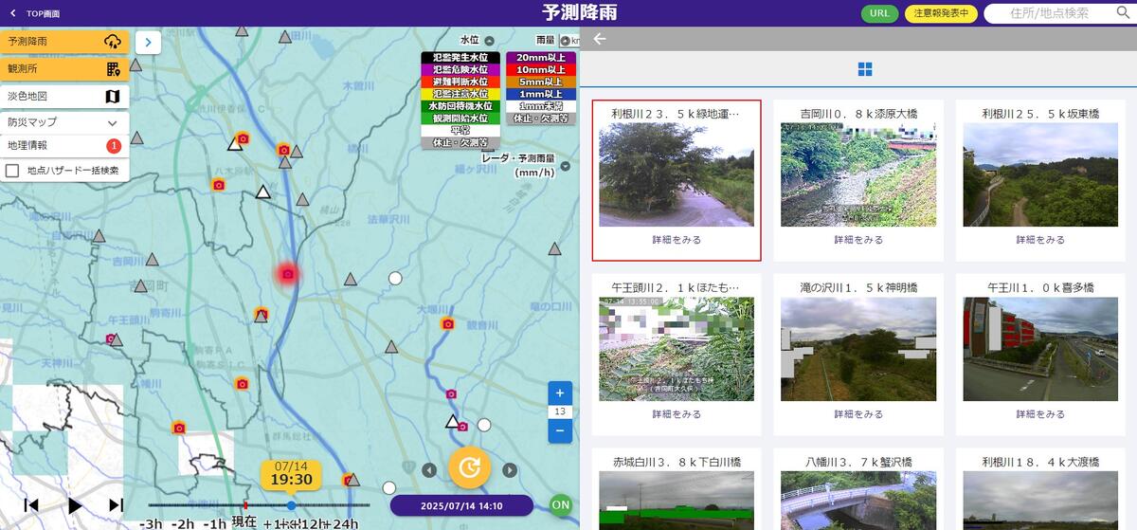Choose the 淡色地図 base map
Image resolution: width=1137 pixels, height=530 pixels.
click(64, 96)
